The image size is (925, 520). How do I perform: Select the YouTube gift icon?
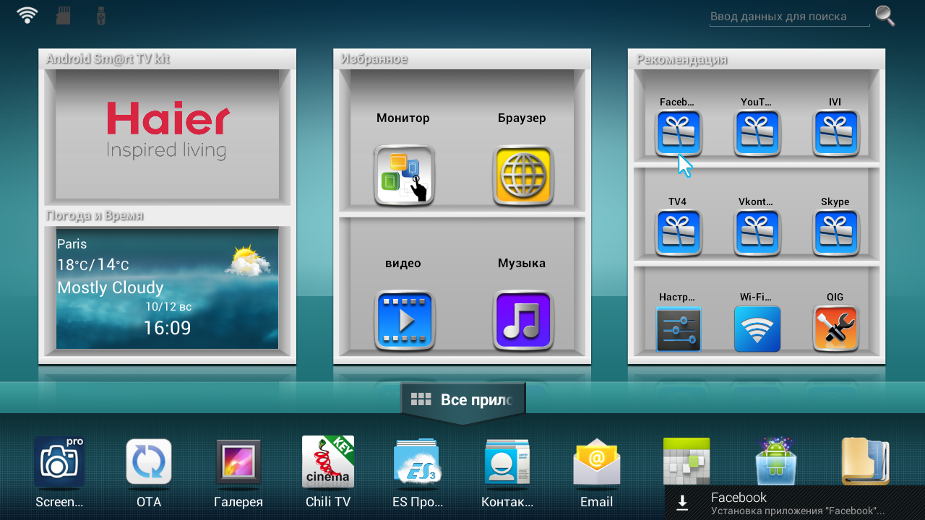tap(757, 134)
